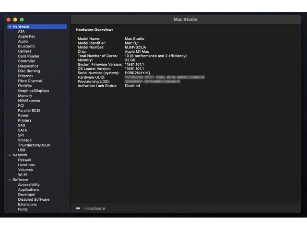This screenshot has width=307, height=230.
Task: Click the model number MJMV3ZE/A
Action: tap(135, 47)
